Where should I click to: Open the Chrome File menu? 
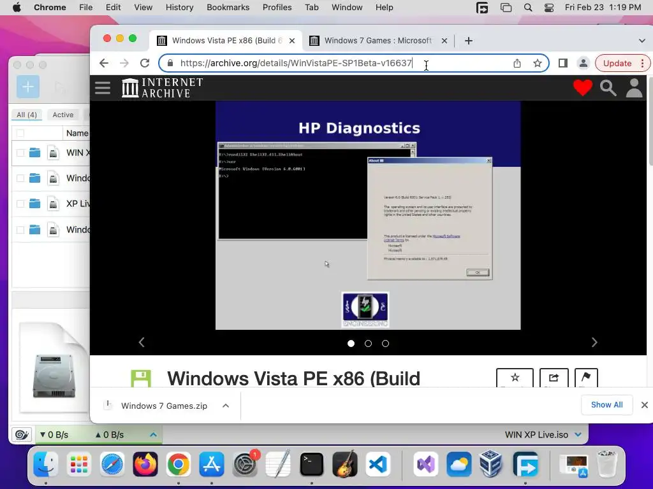point(86,8)
